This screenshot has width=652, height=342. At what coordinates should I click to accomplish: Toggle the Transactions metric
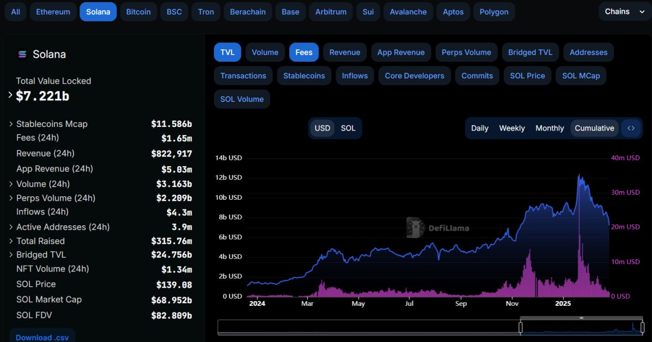coord(243,76)
